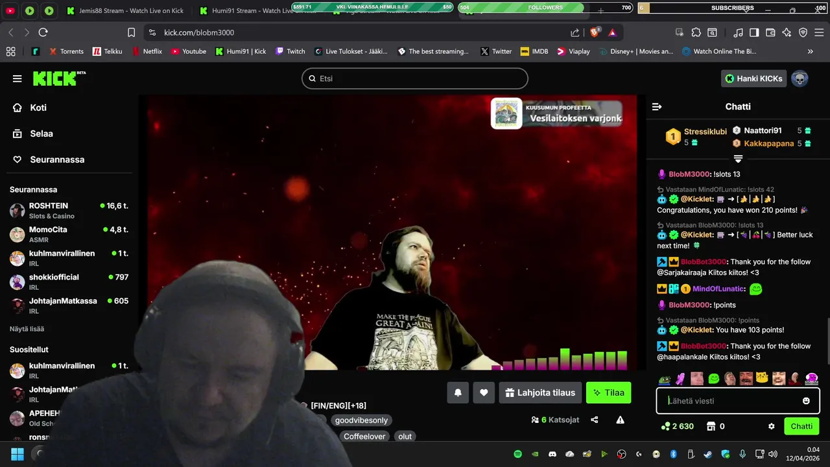
Task: Open browser extensions puzzle icon
Action: pos(696,32)
